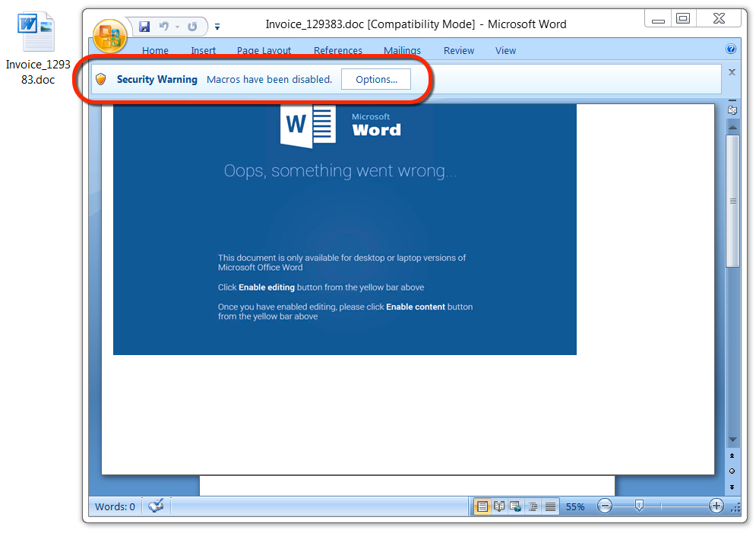Undo the last action

[x=164, y=27]
